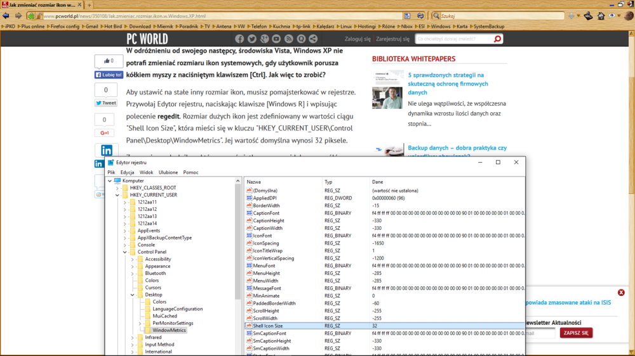The image size is (635, 356).
Task: Click the Zaloguj się link
Action: tap(357, 39)
